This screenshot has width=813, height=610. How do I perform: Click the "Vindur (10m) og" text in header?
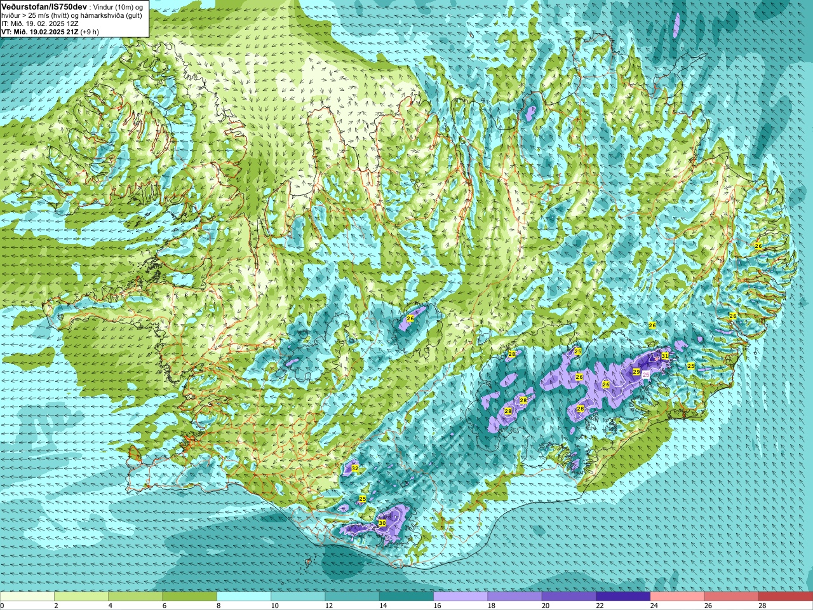(x=119, y=6)
